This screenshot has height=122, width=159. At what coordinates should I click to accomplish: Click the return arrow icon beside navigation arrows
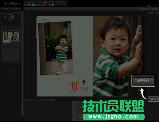(x=157, y=13)
